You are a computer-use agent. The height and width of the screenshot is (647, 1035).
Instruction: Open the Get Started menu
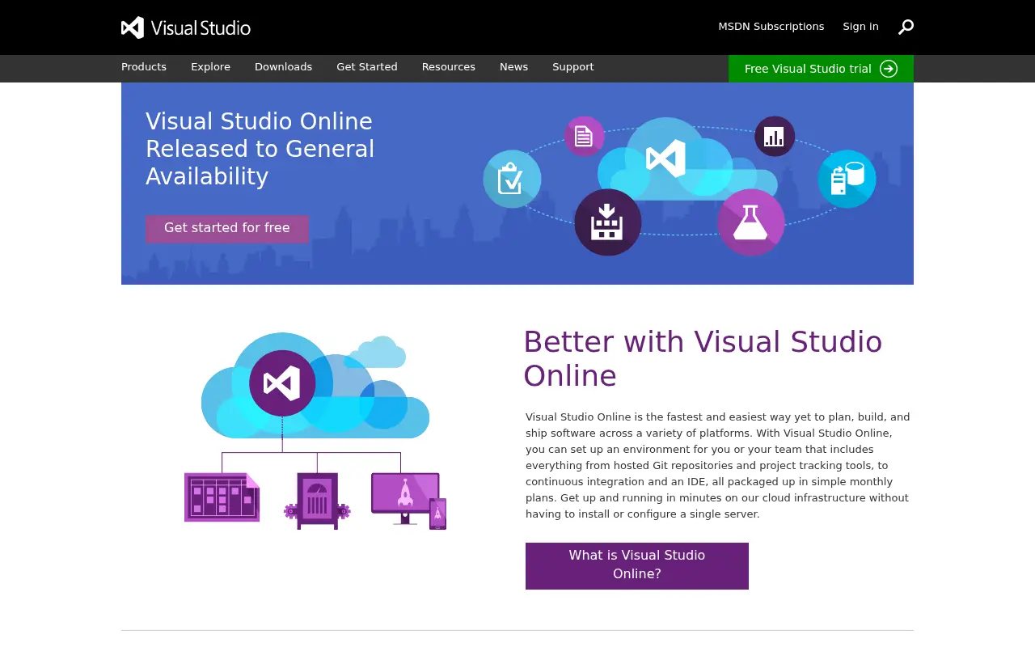pyautogui.click(x=367, y=67)
